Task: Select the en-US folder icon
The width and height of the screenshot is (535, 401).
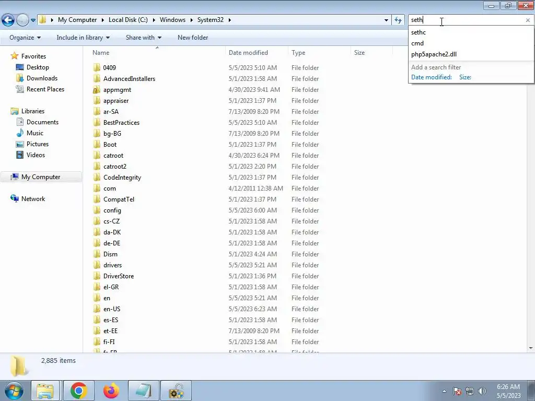Action: (97, 309)
